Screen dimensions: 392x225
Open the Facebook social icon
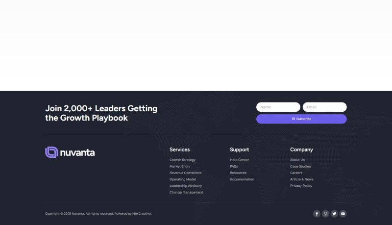click(317, 214)
